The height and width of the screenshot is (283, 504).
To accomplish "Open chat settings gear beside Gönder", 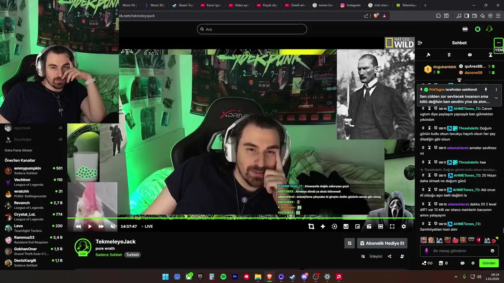I will [473, 263].
